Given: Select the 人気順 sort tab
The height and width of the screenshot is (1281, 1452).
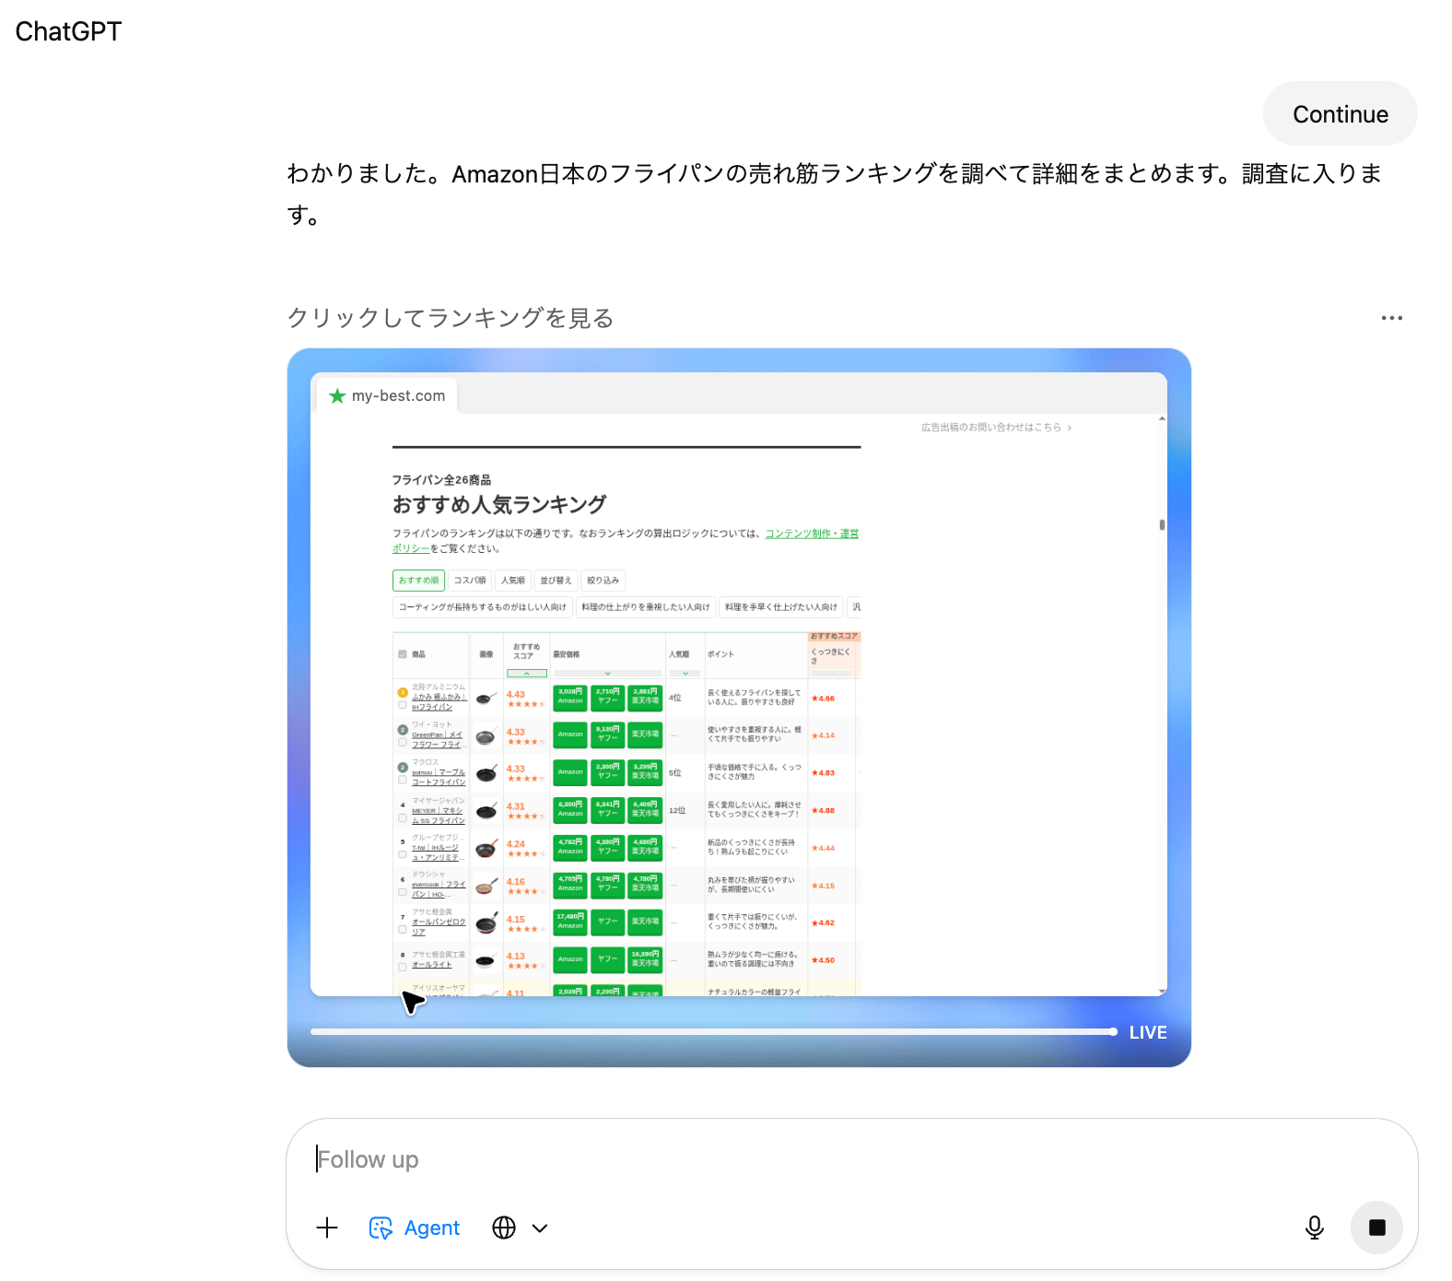Looking at the screenshot, I should (x=513, y=581).
